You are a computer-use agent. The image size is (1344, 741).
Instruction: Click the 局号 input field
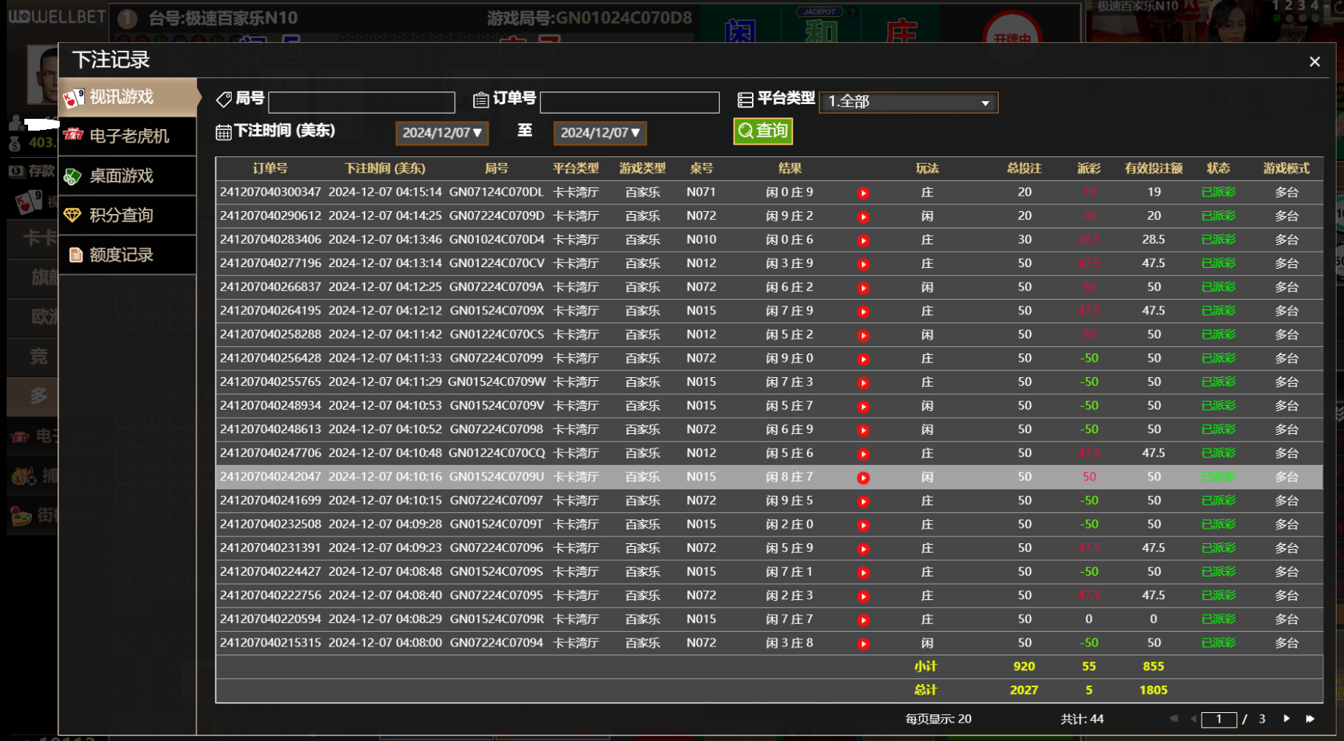point(362,102)
